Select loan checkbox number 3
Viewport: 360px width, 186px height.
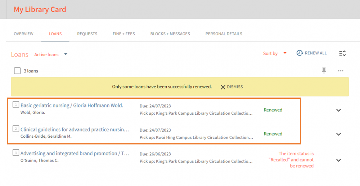point(16,152)
